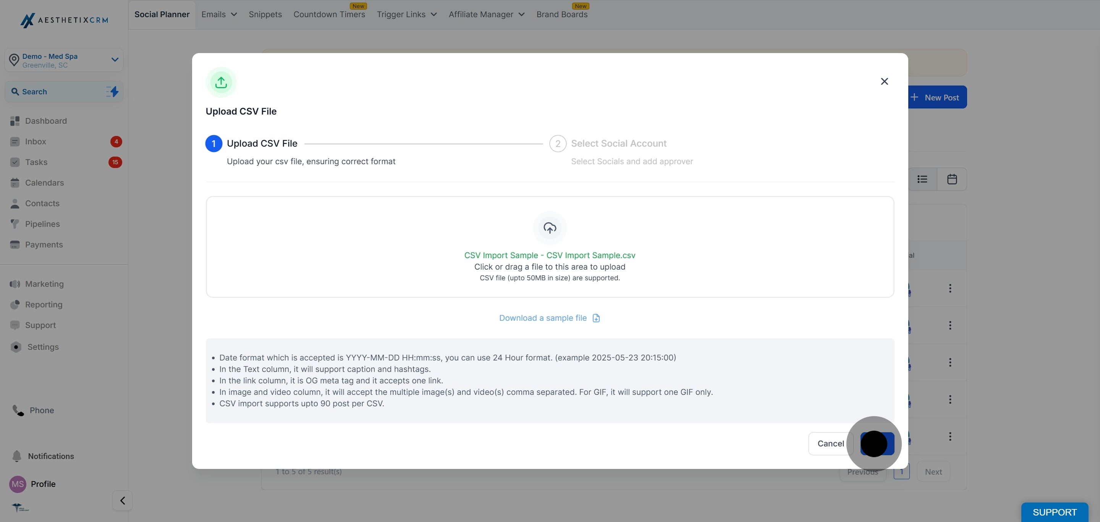Click the 'Click or drag a file' upload area text
Image resolution: width=1100 pixels, height=522 pixels.
(x=550, y=267)
